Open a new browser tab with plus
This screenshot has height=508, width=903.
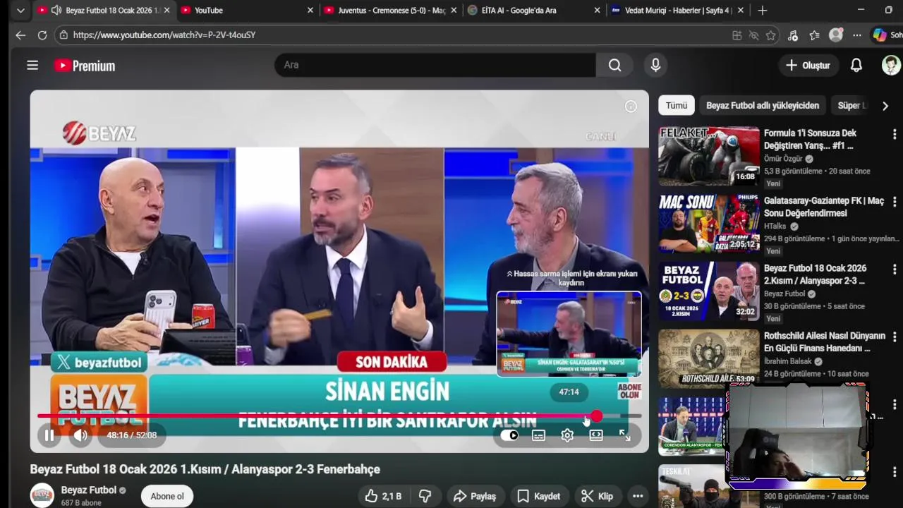click(x=763, y=11)
